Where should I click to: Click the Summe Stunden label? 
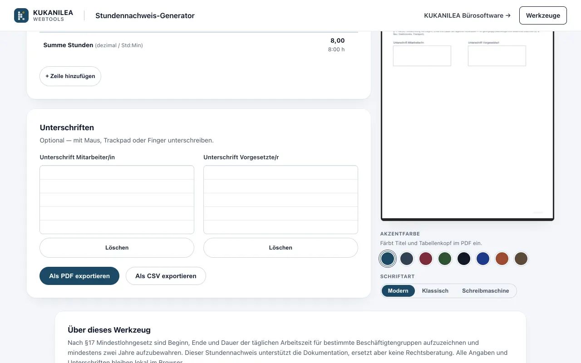tap(68, 45)
